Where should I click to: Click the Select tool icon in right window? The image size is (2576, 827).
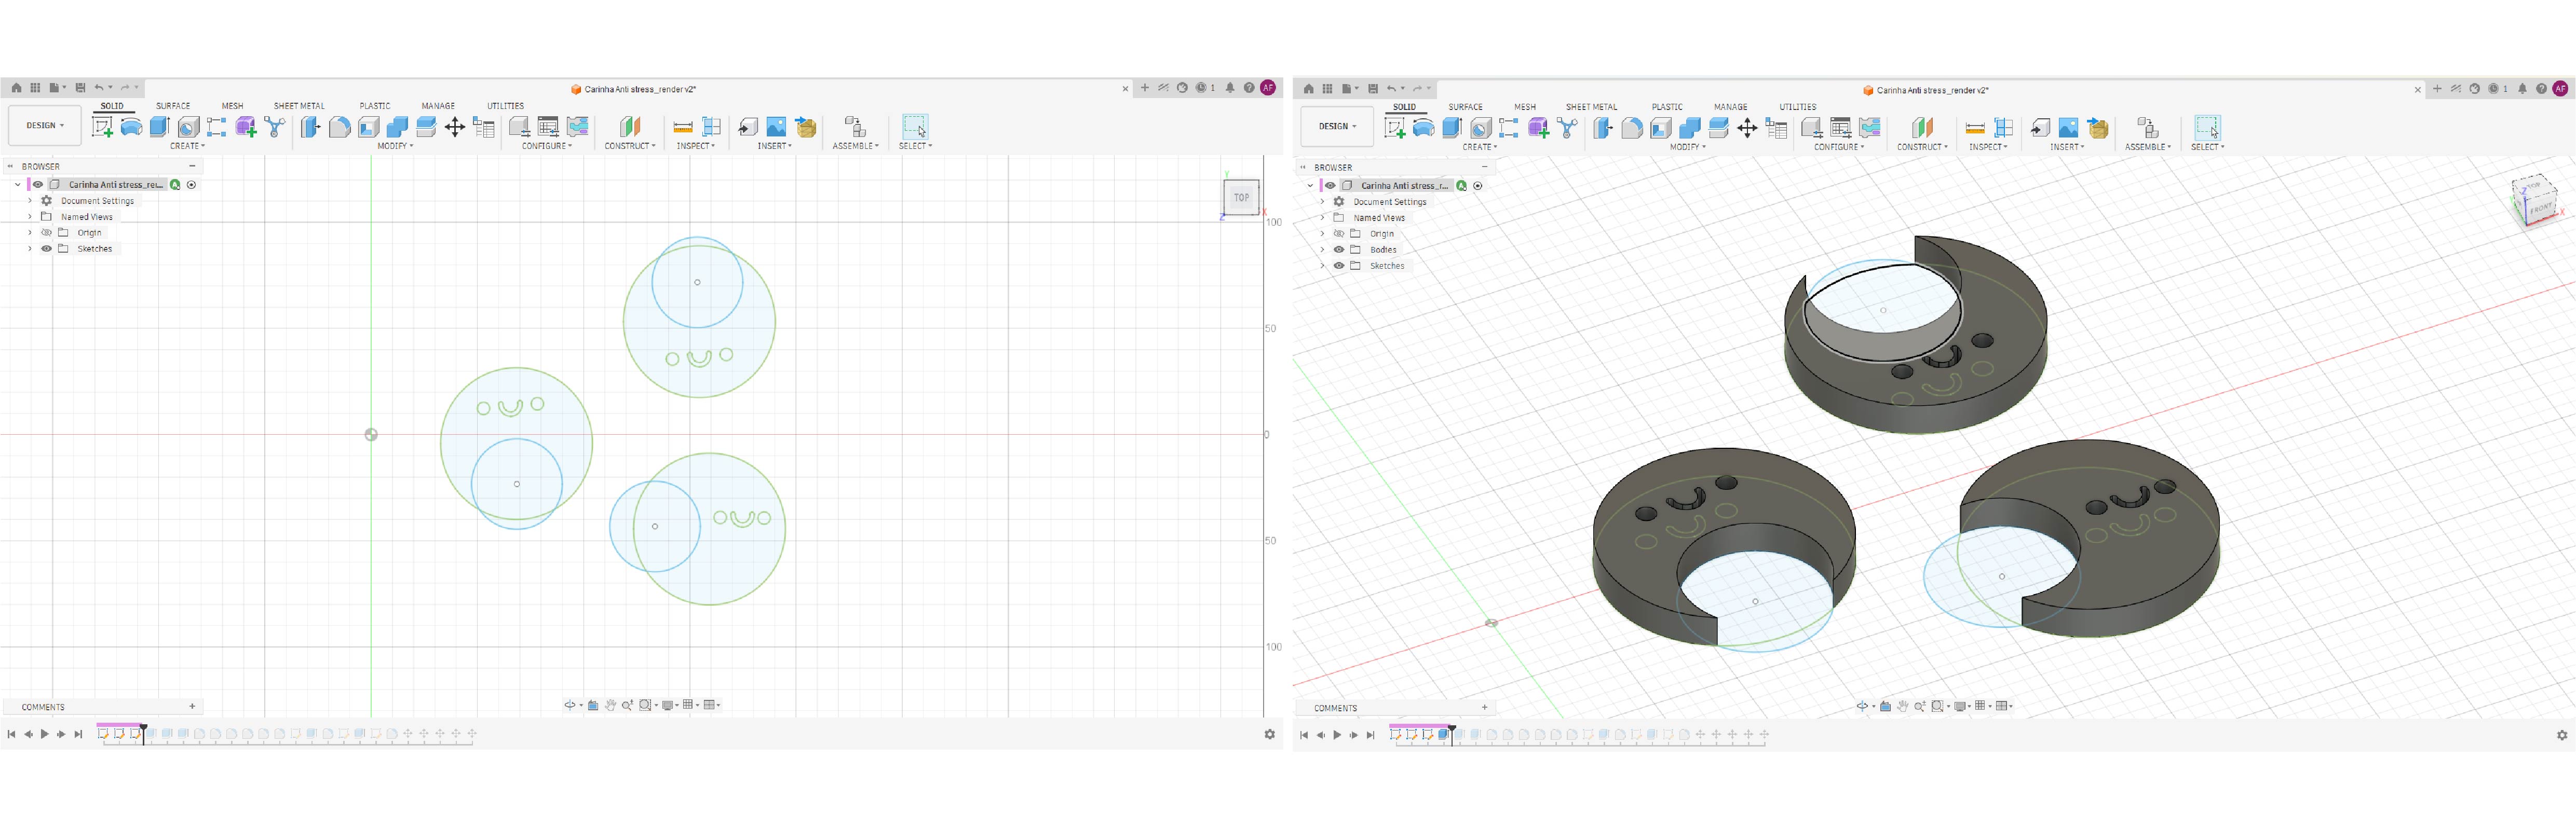click(2207, 128)
